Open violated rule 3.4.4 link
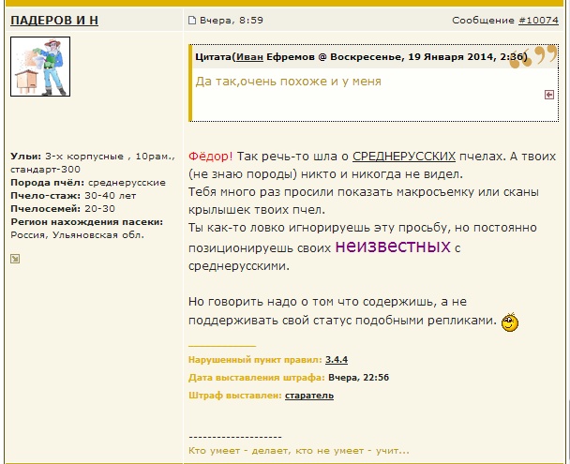 coord(337,360)
